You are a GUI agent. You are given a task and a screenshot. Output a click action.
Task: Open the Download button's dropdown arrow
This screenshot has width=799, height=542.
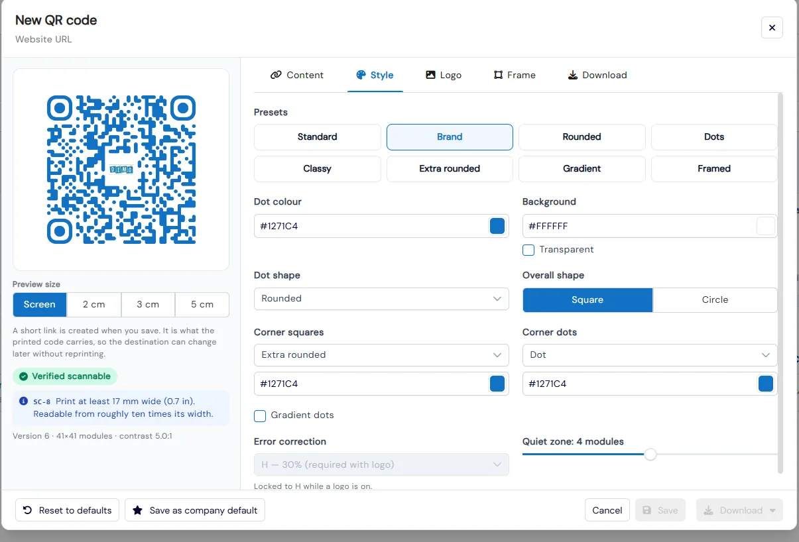coord(772,510)
